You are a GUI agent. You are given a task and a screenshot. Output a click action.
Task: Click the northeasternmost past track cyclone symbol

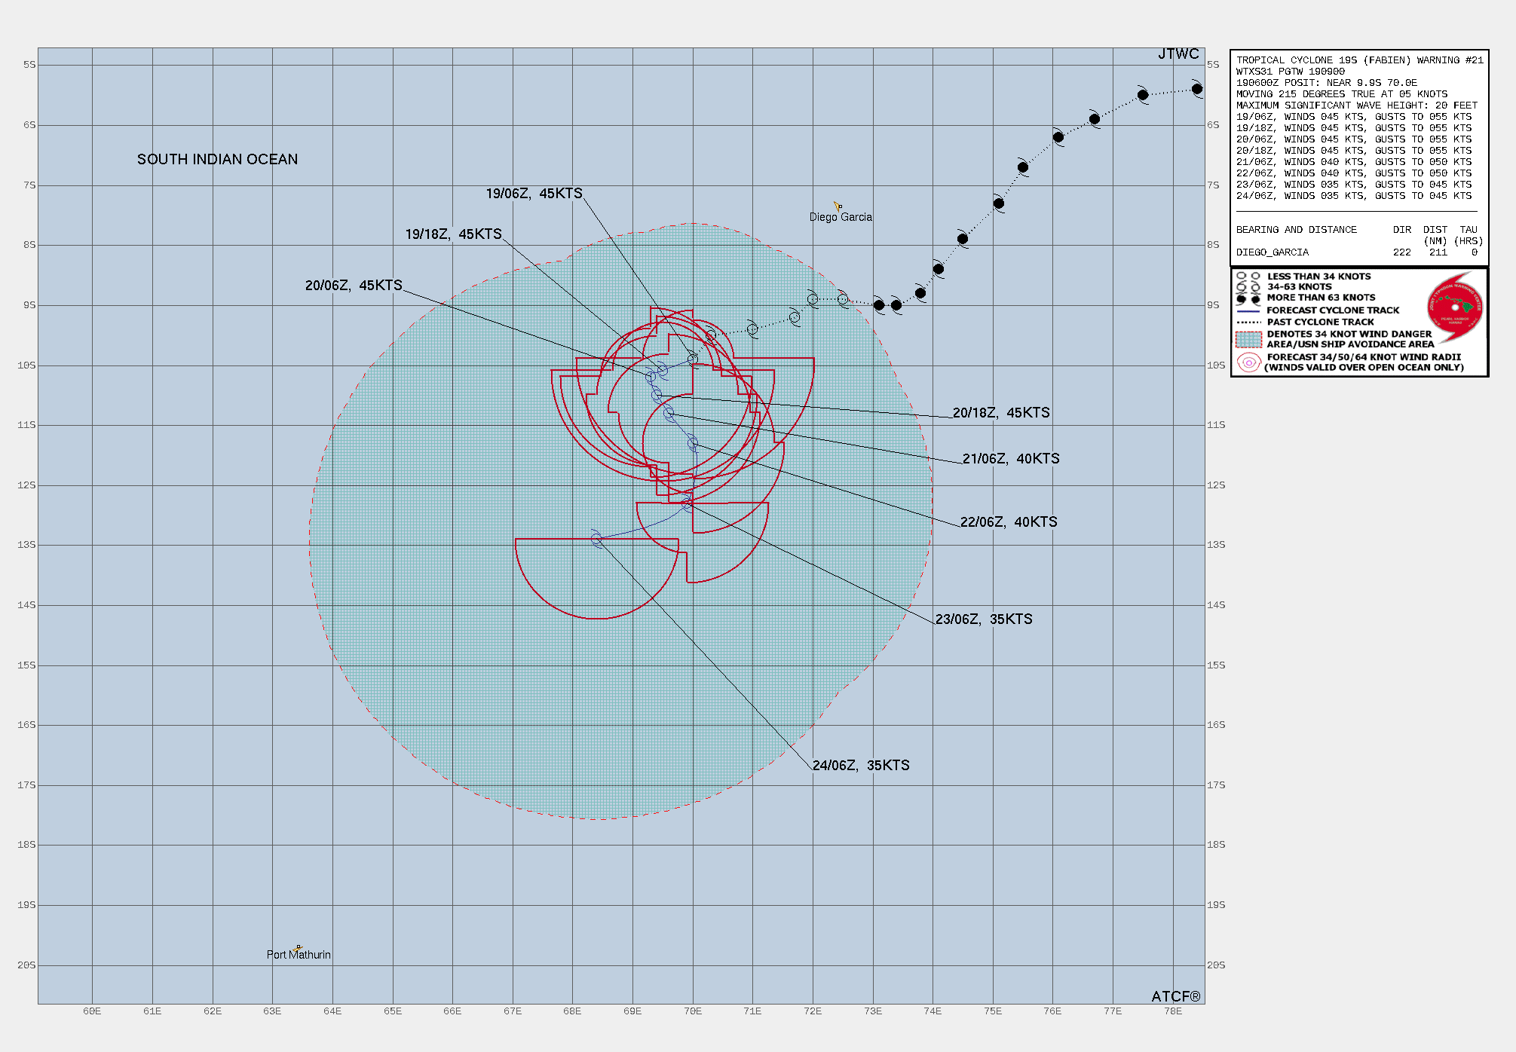click(x=1196, y=89)
